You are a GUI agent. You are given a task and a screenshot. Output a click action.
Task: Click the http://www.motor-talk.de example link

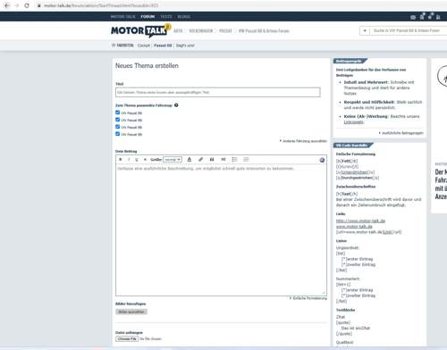click(360, 221)
